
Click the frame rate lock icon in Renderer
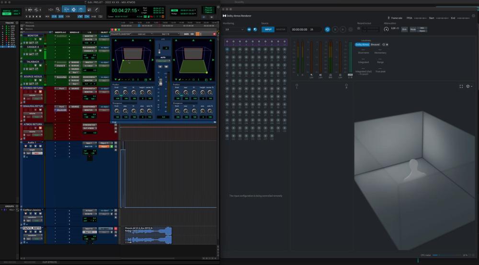(x=388, y=18)
